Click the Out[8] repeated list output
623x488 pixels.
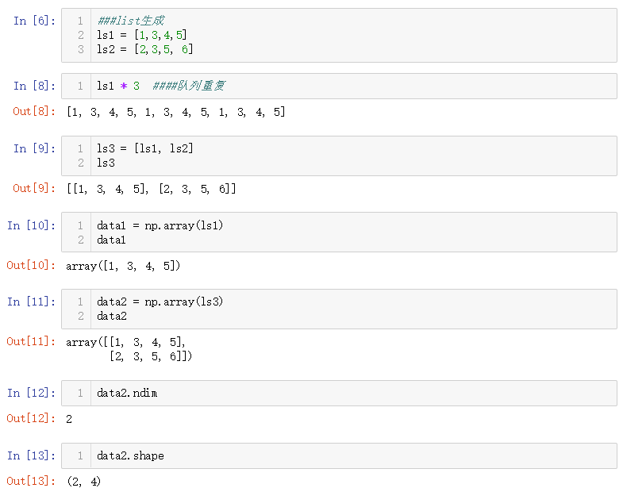176,112
